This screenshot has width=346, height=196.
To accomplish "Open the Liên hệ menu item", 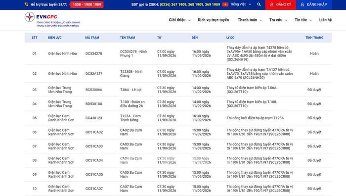I will (325, 20).
